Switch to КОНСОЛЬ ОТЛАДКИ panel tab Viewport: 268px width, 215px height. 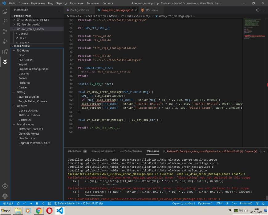point(131,151)
